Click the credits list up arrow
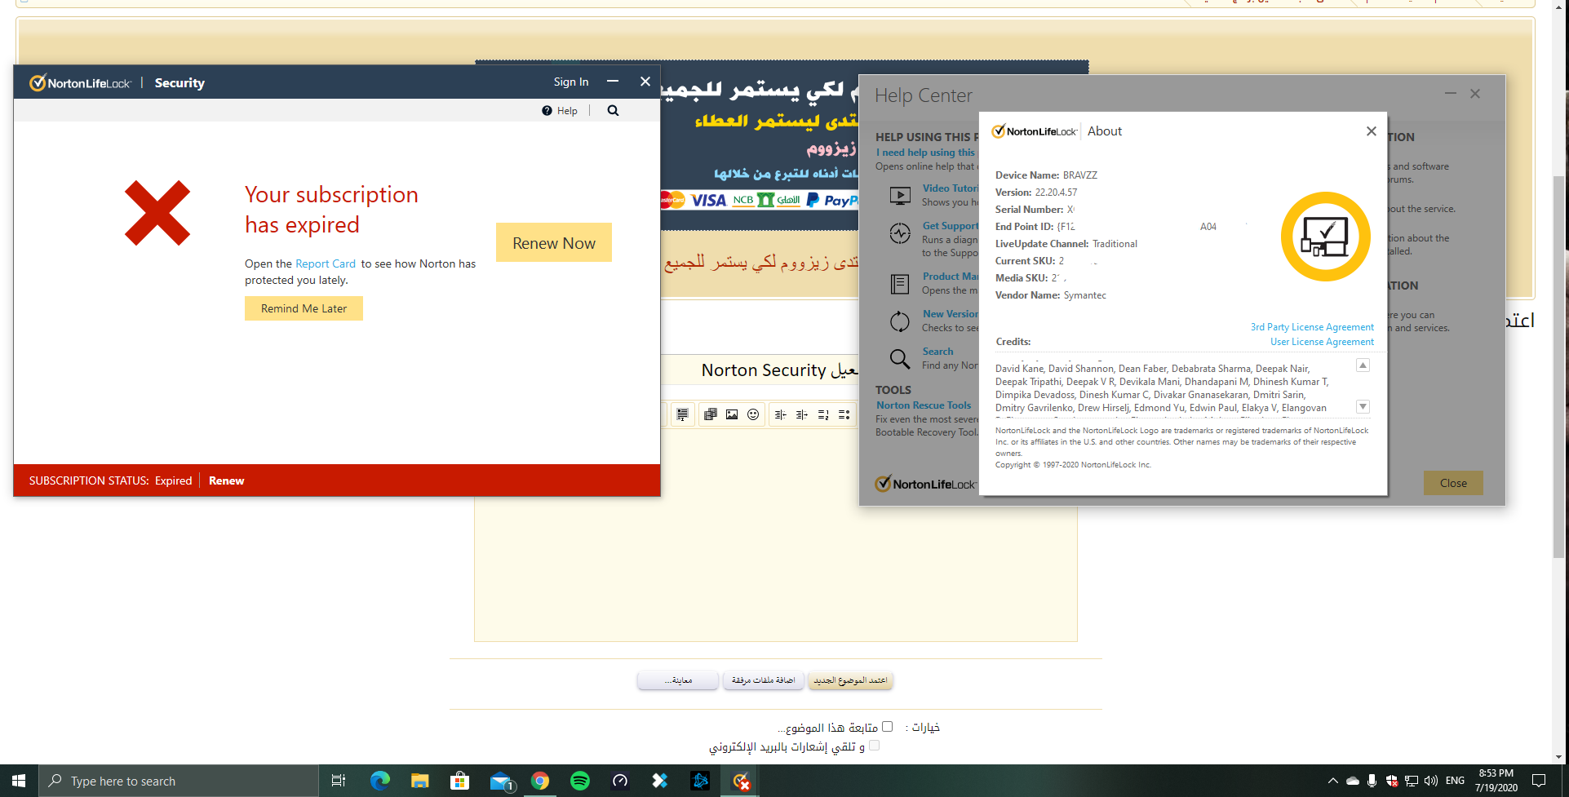This screenshot has height=797, width=1569. click(x=1363, y=365)
